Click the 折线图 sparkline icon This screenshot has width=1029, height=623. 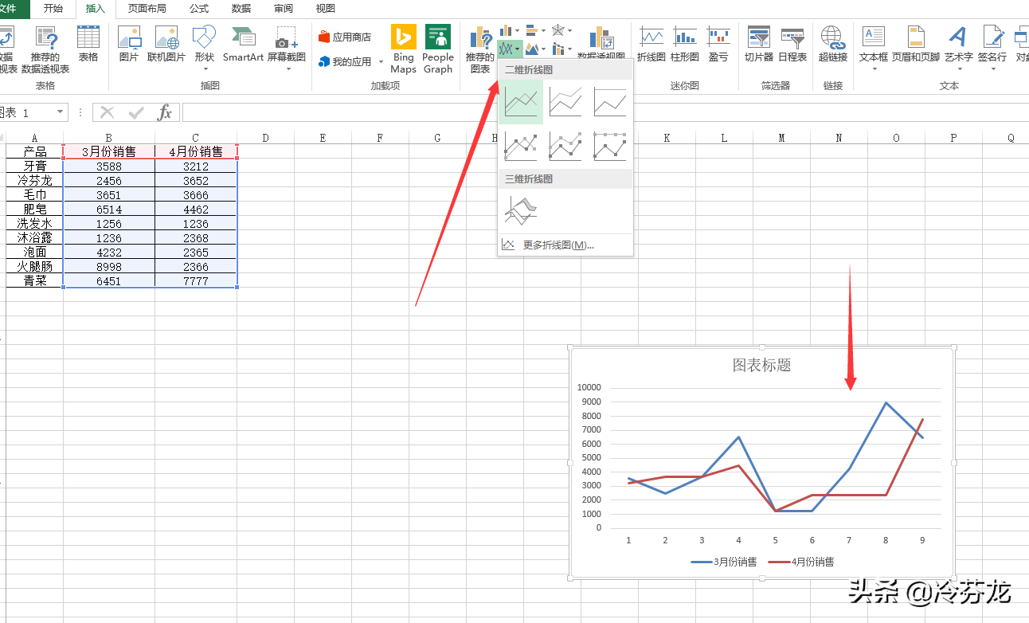click(x=653, y=41)
